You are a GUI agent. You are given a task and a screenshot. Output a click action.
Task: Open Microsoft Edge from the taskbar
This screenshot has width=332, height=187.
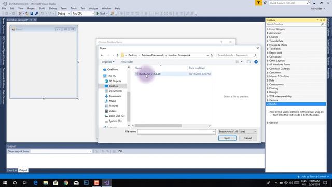point(35,183)
